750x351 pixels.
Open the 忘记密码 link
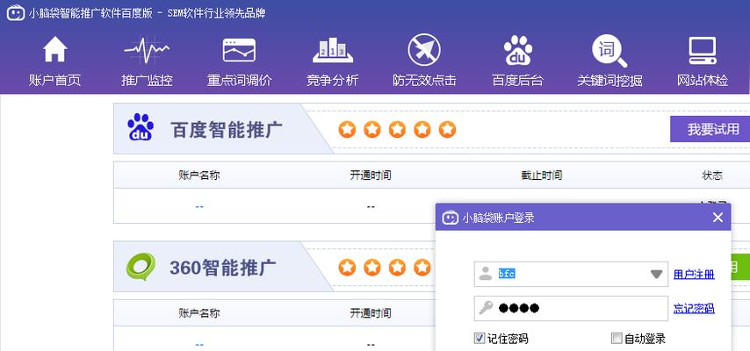pos(694,308)
